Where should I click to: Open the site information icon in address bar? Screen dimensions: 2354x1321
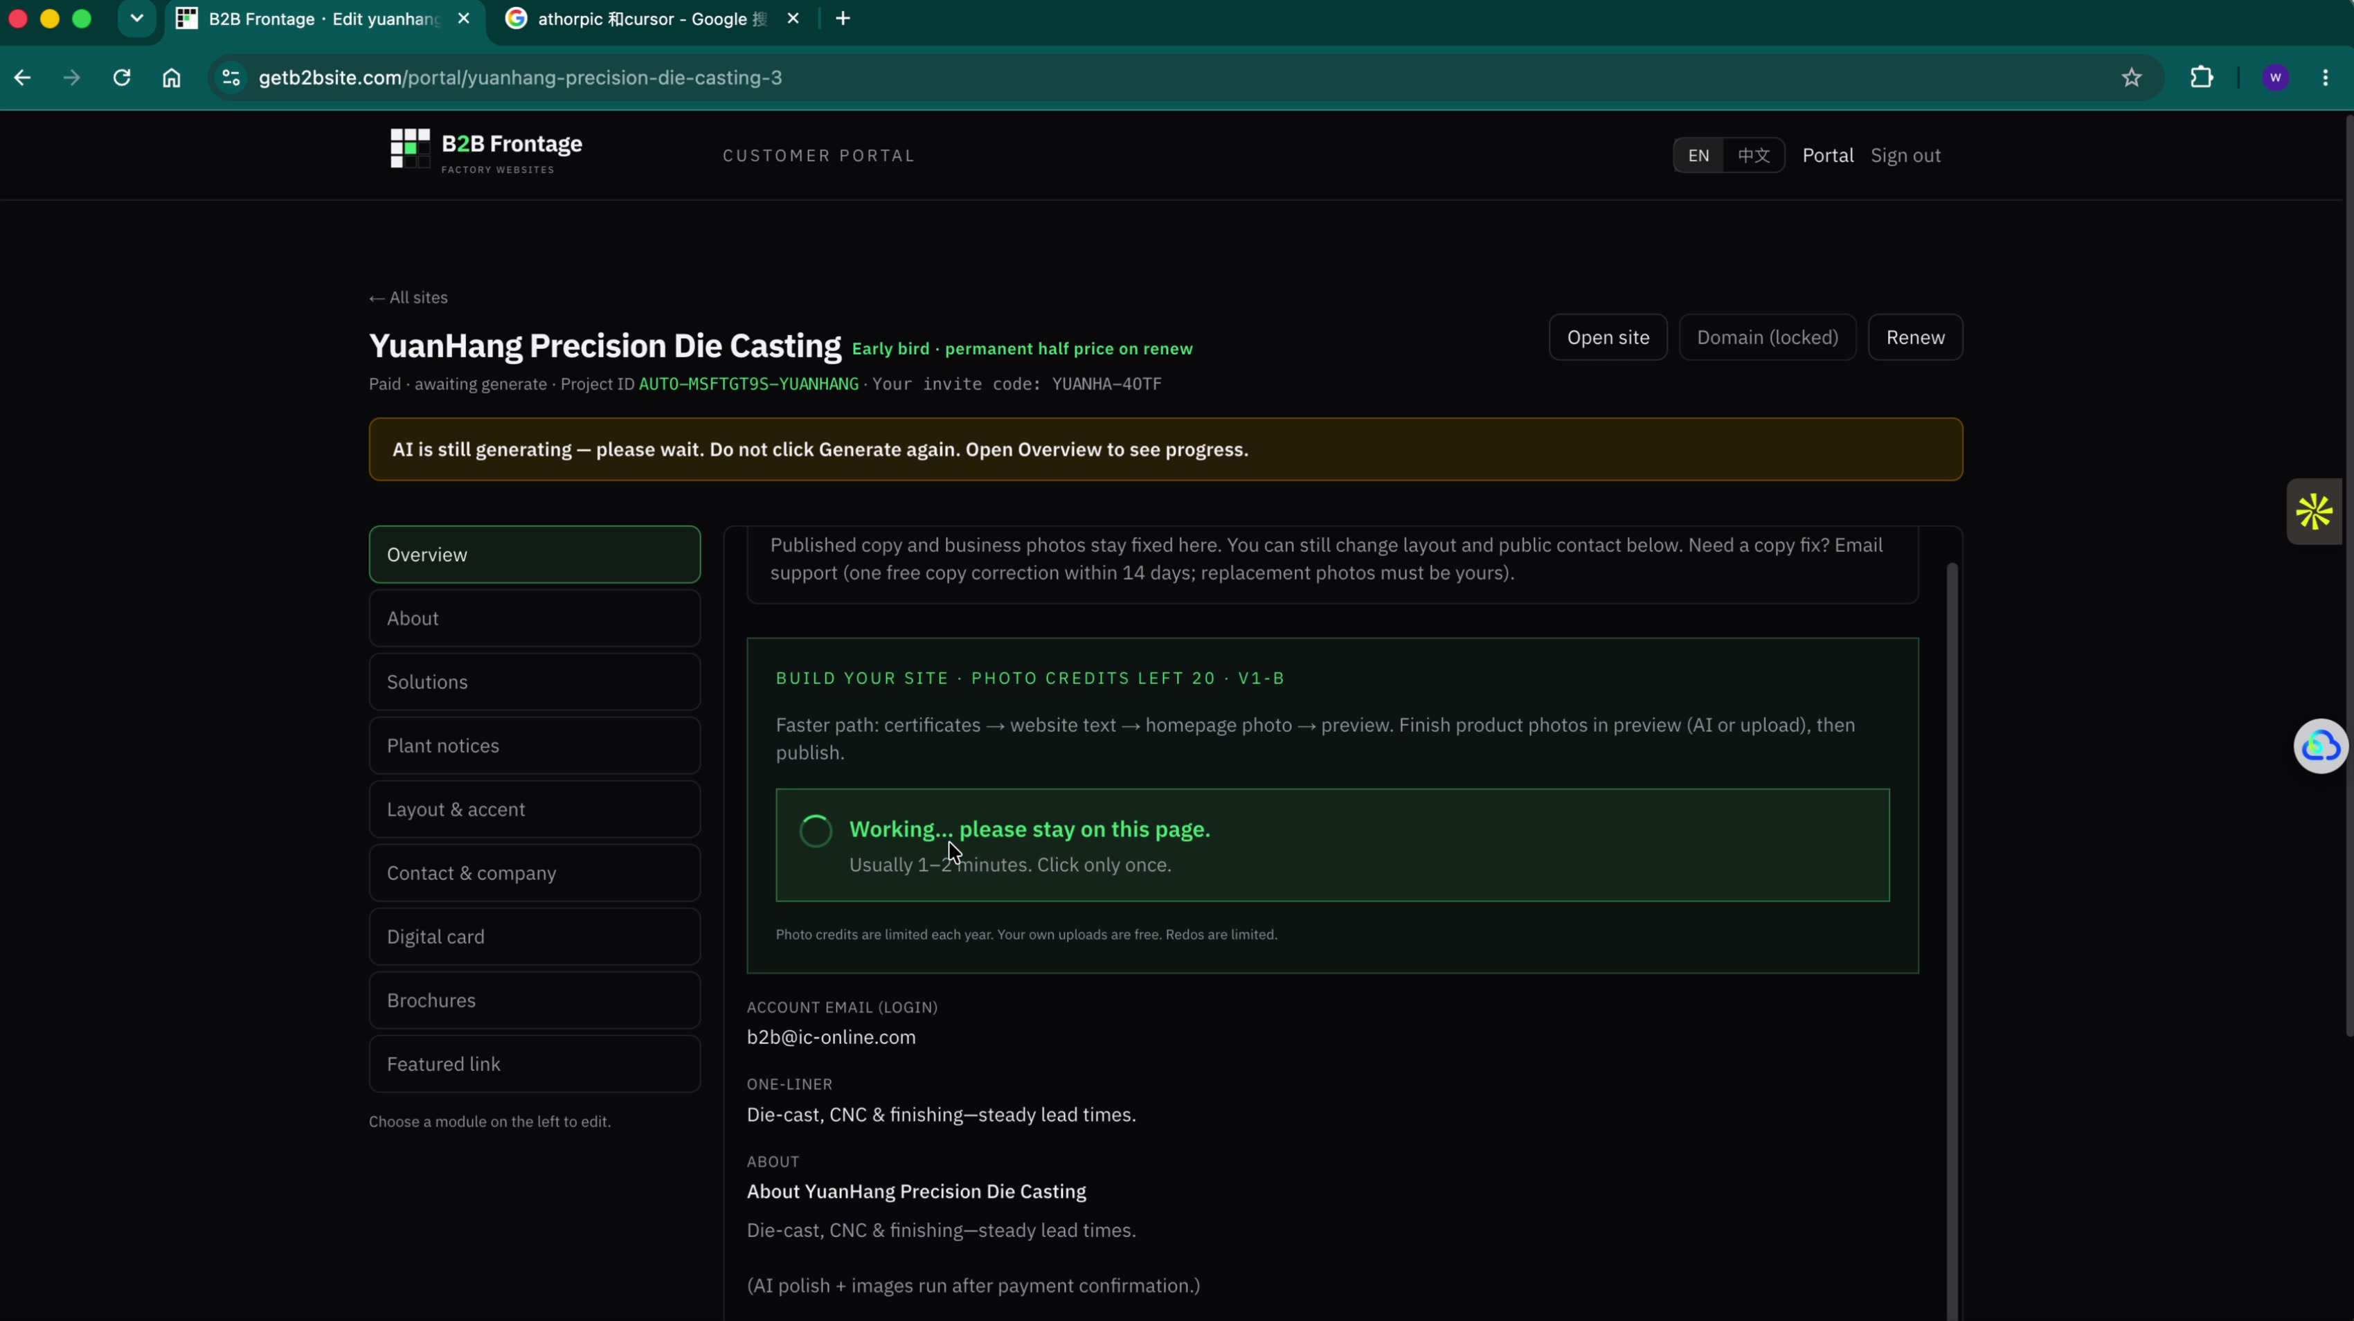point(231,78)
